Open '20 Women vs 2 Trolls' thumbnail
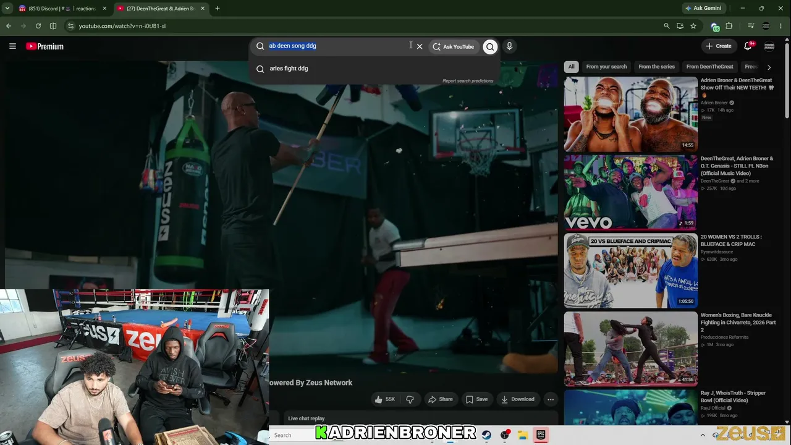The image size is (791, 445). pos(631,271)
